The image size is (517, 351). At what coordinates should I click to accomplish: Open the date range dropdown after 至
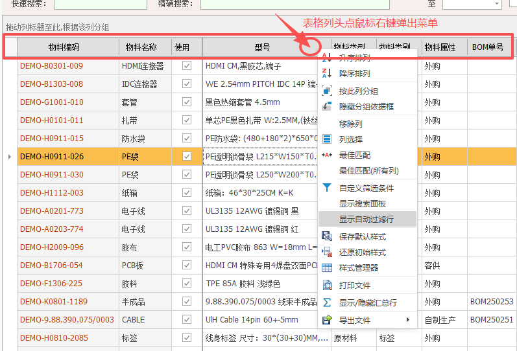tap(496, 5)
